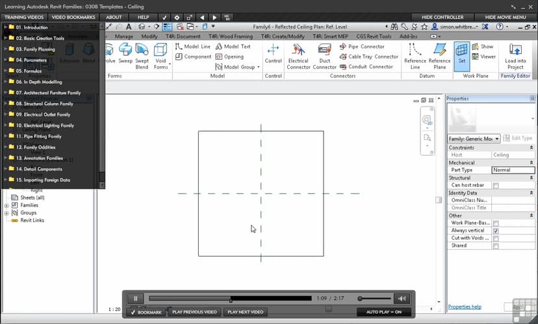Click the checkmark icon in controller bar

pos(164,17)
